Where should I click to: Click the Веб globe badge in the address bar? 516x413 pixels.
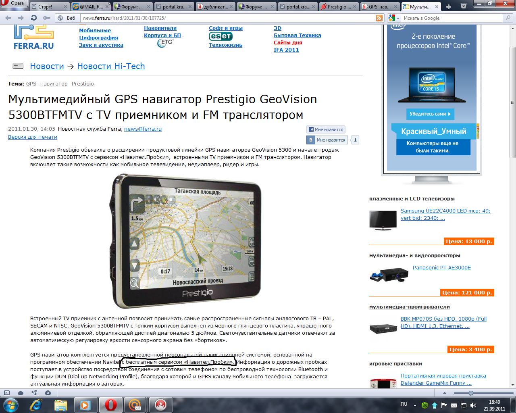click(67, 18)
